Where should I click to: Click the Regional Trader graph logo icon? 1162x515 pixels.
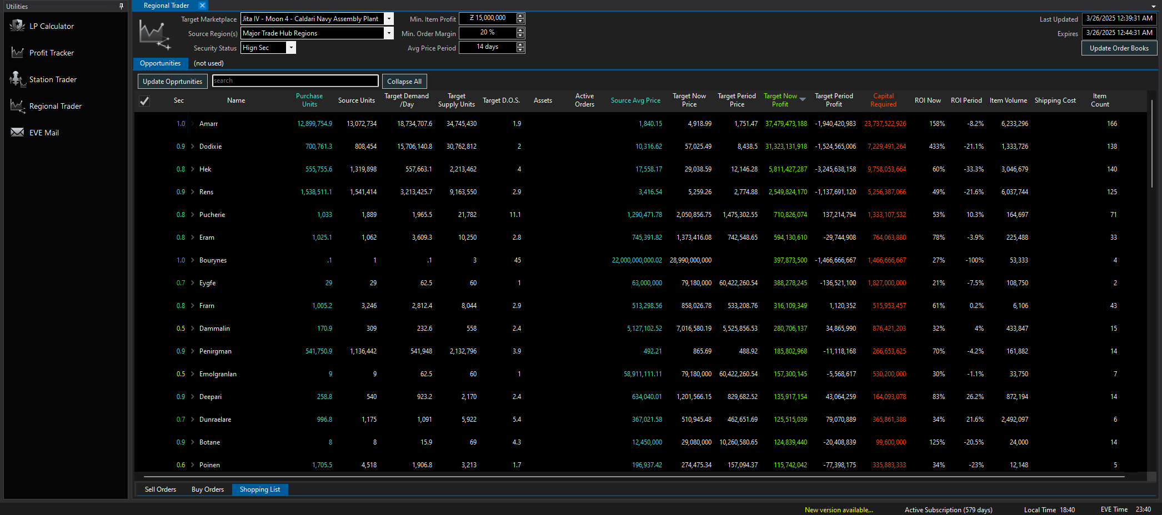(x=154, y=35)
